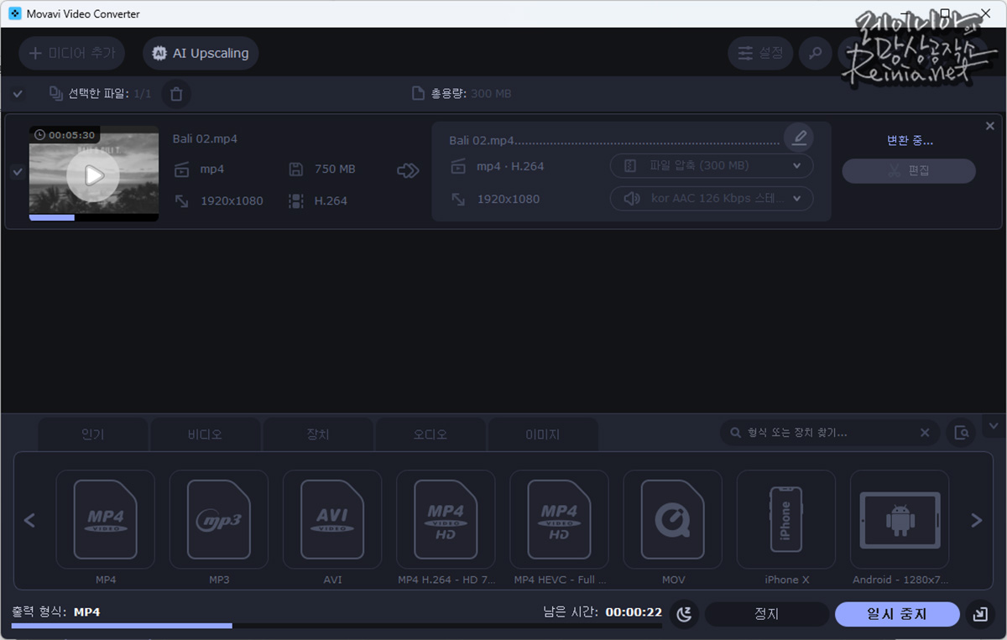Click the 총용량: 300 MB total size text
Viewport: 1007px width, 640px height.
pyautogui.click(x=471, y=94)
